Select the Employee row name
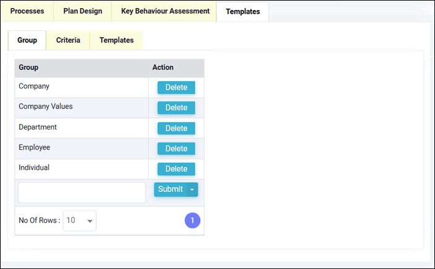The width and height of the screenshot is (435, 269). [35, 148]
